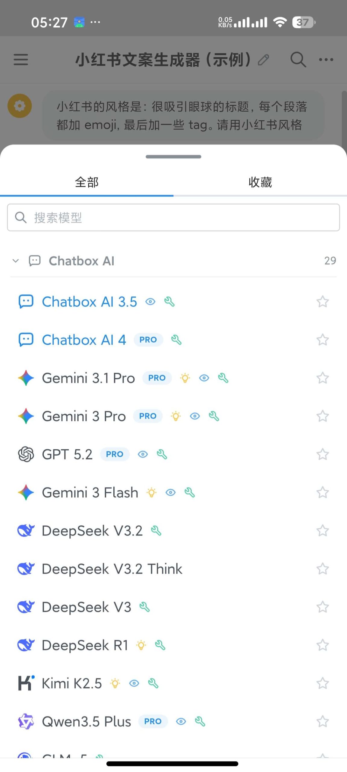This screenshot has height=772, width=347.
Task: Click the pencil icon to rename the chat
Action: [263, 59]
